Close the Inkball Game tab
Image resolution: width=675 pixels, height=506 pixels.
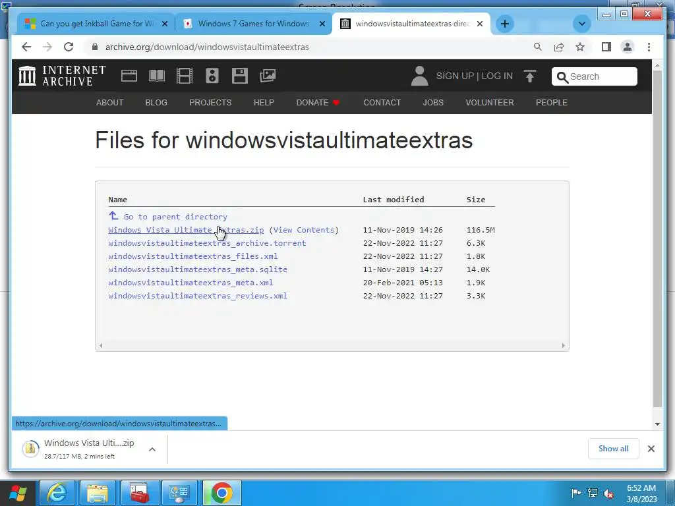164,24
